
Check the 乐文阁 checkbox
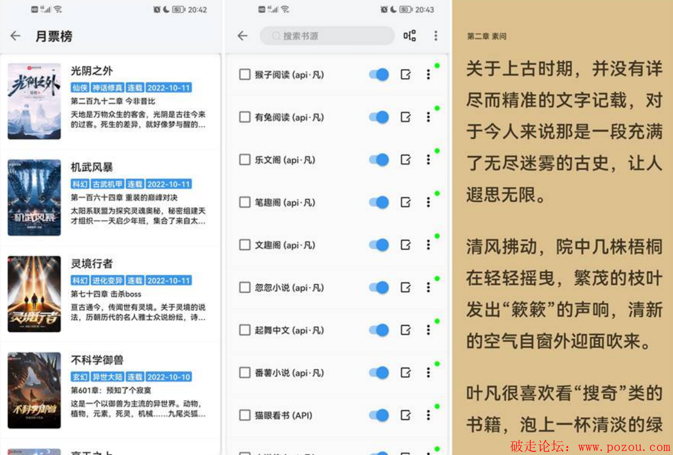(245, 160)
